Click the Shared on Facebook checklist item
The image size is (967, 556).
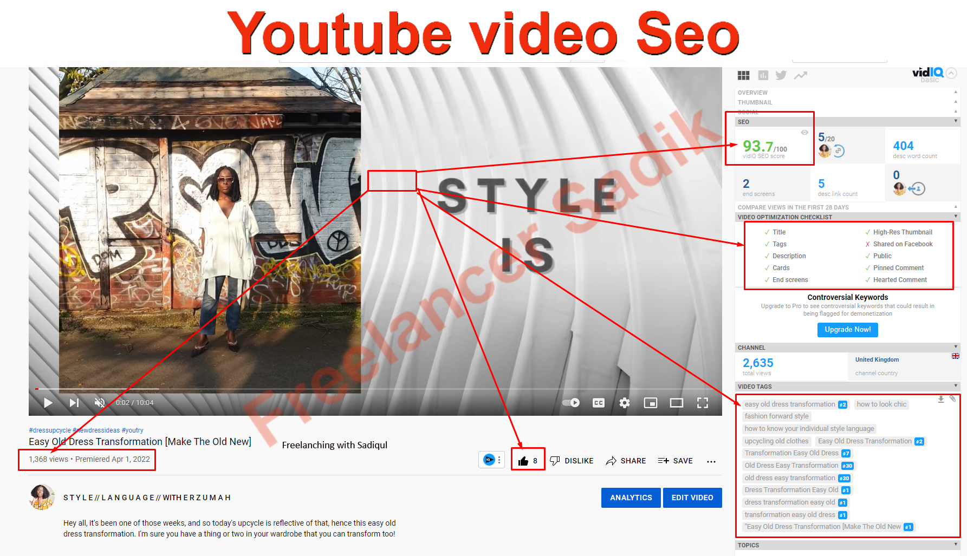coord(899,244)
